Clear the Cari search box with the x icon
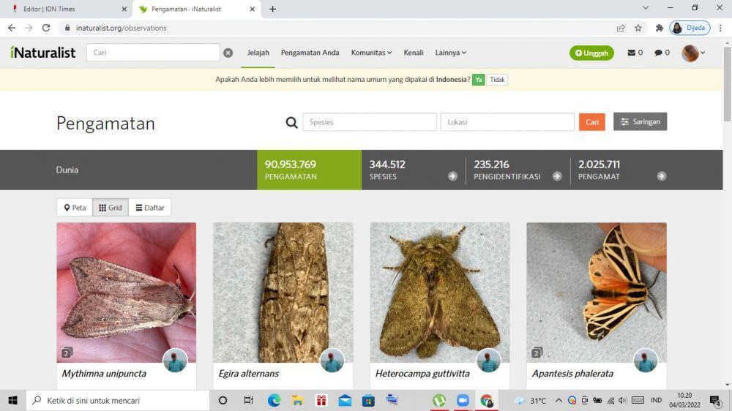732x411 pixels. coord(228,53)
